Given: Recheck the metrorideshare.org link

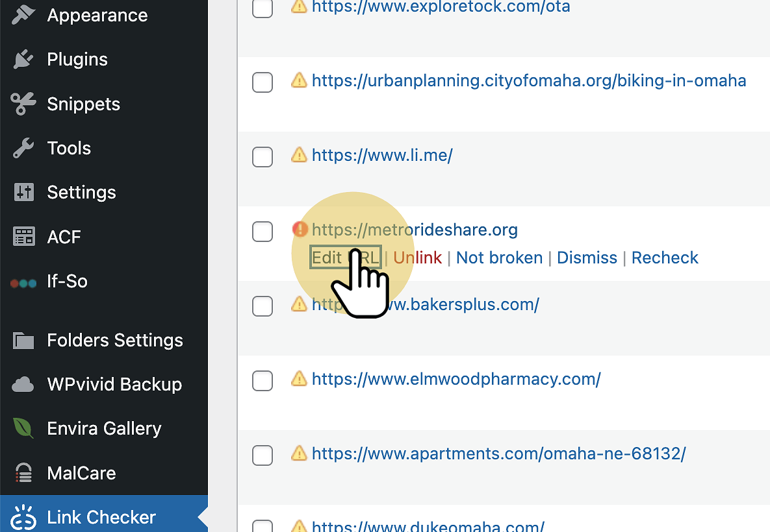Looking at the screenshot, I should click(x=665, y=258).
